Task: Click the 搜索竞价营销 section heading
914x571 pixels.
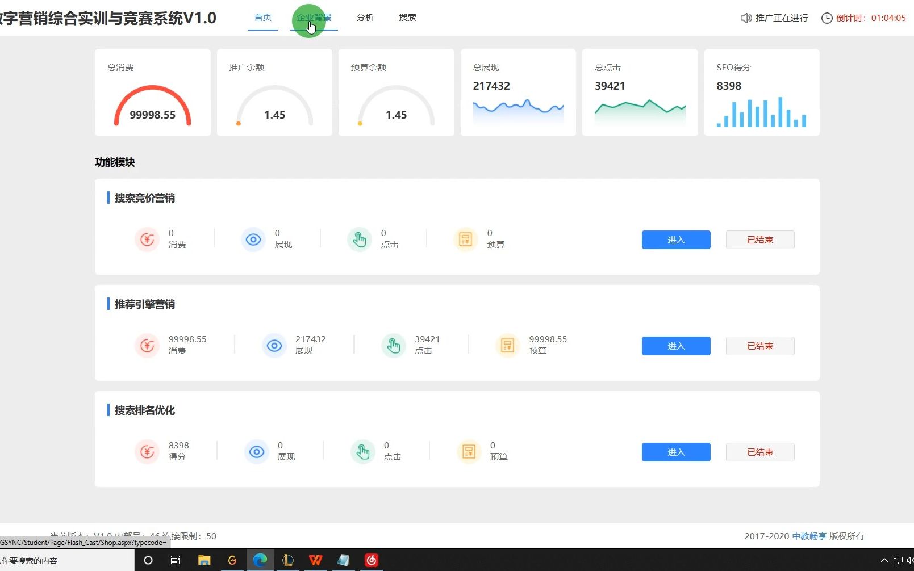Action: pyautogui.click(x=145, y=198)
